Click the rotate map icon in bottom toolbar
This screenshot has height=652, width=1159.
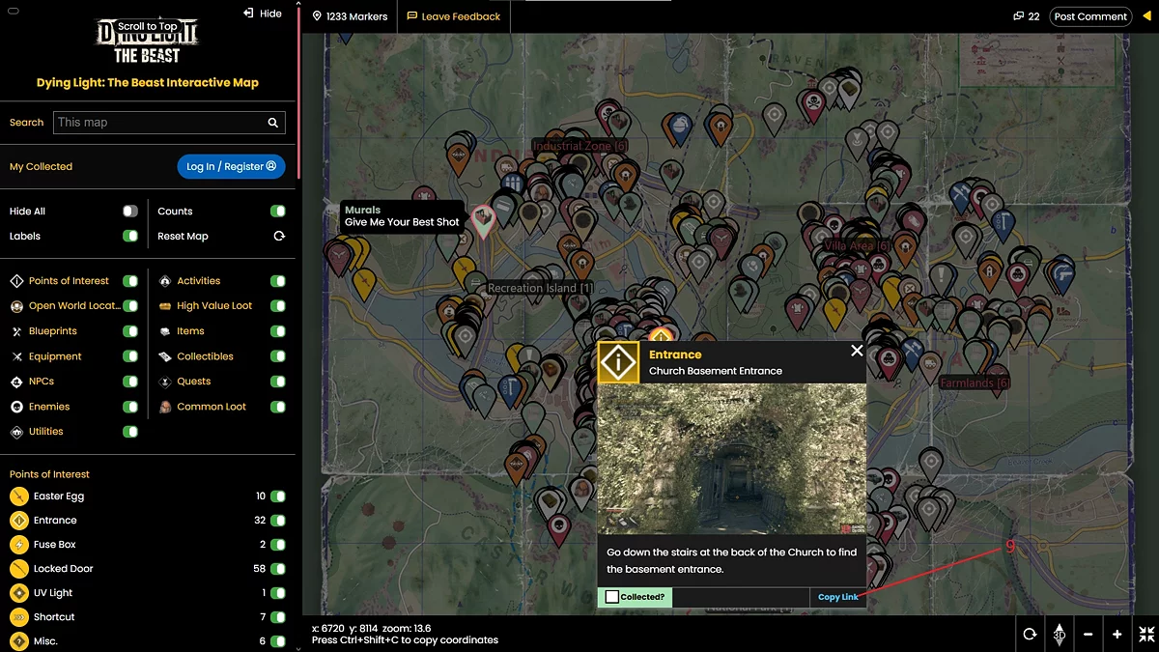[1030, 635]
